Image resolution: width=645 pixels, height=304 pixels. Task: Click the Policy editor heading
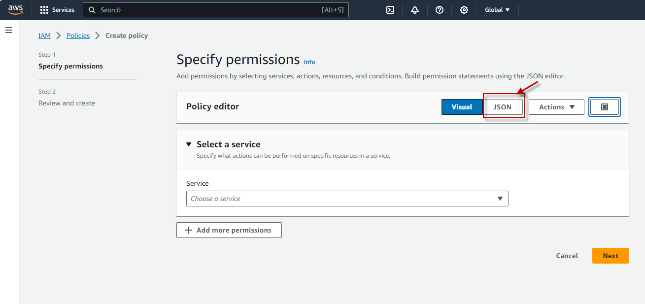point(213,107)
